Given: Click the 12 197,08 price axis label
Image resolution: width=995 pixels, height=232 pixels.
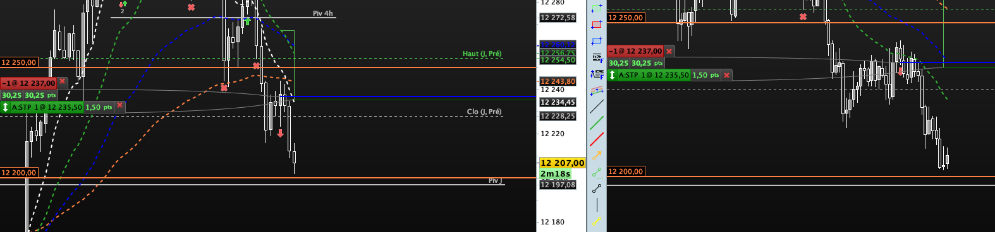Looking at the screenshot, I should point(558,185).
